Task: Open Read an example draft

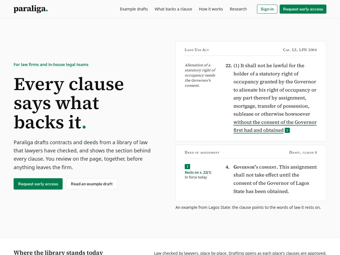Action: tap(92, 184)
